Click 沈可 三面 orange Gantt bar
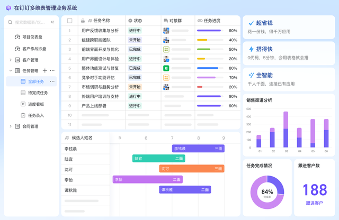 point(192,169)
